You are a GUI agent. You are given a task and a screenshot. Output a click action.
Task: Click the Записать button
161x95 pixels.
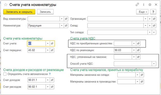coord(45,12)
